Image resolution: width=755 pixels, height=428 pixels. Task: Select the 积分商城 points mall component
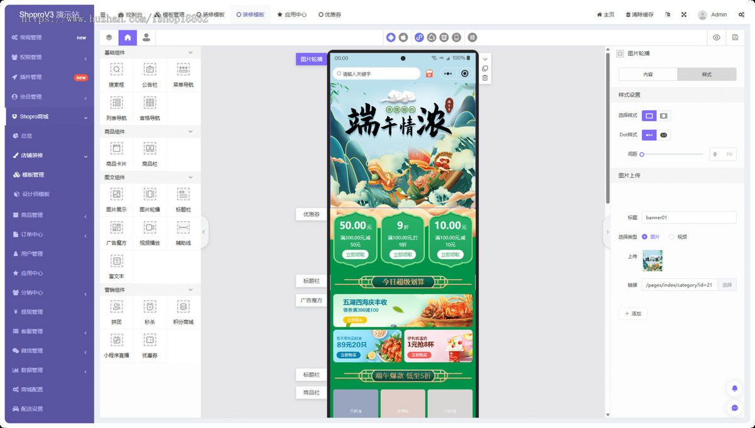tap(183, 311)
